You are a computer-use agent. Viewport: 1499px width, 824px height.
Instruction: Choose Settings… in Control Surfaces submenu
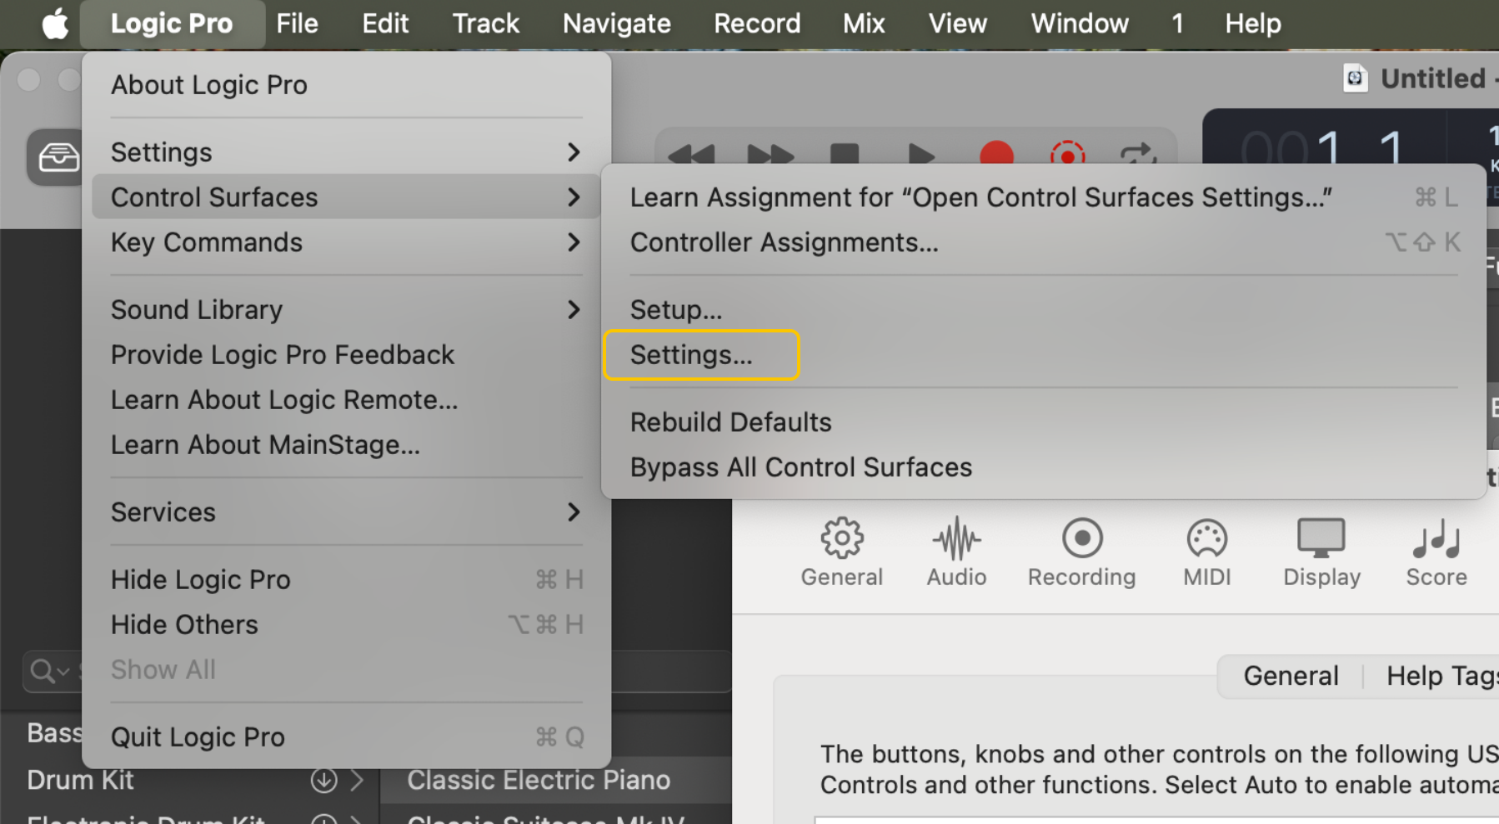click(1044, 354)
